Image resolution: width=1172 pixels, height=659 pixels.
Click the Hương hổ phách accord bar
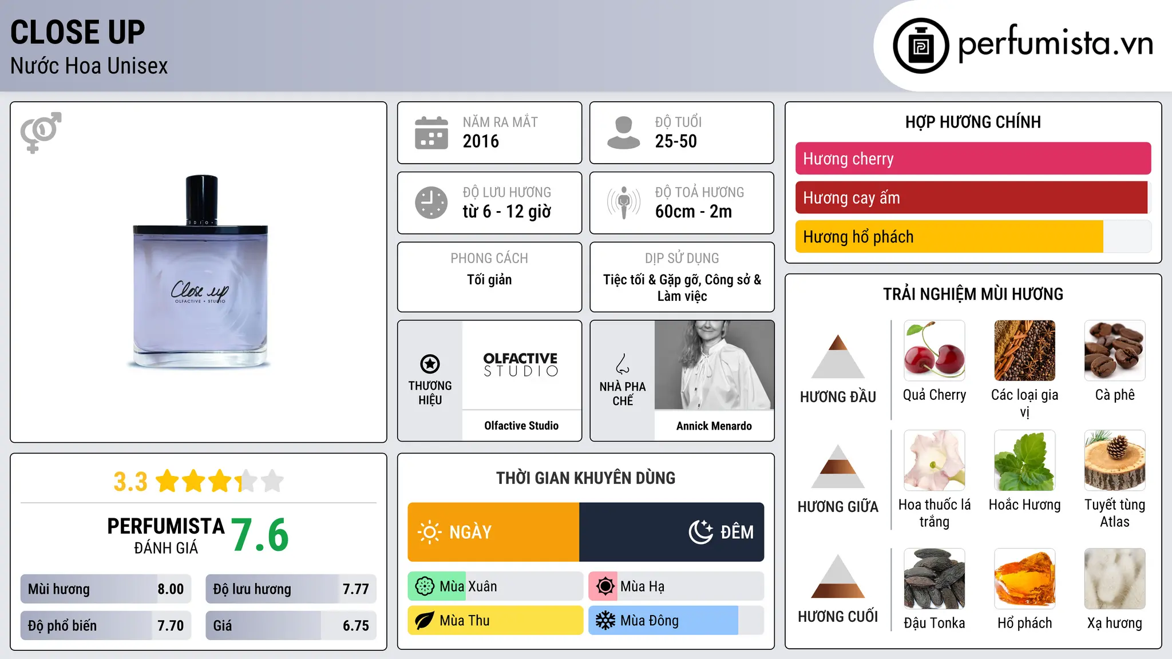click(x=973, y=236)
